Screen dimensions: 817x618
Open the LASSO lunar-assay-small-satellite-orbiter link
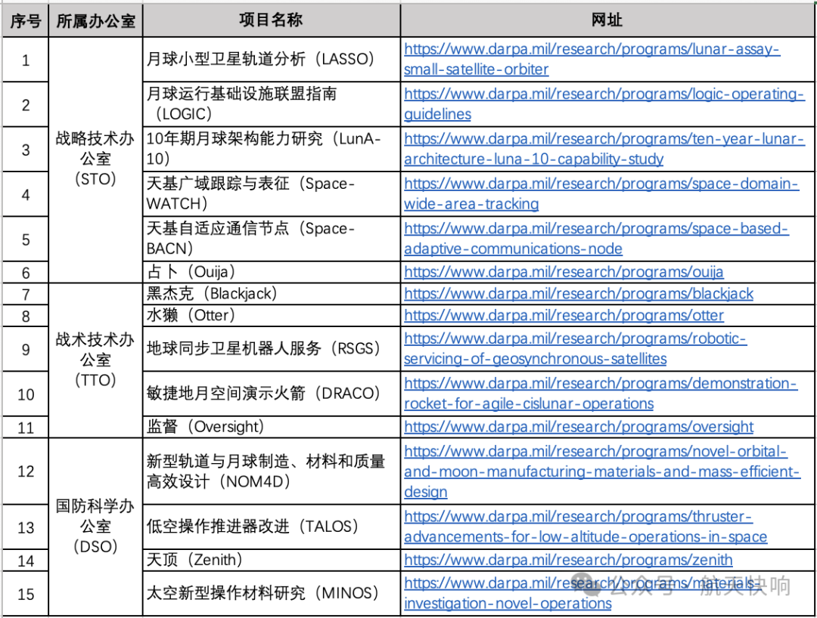click(591, 50)
